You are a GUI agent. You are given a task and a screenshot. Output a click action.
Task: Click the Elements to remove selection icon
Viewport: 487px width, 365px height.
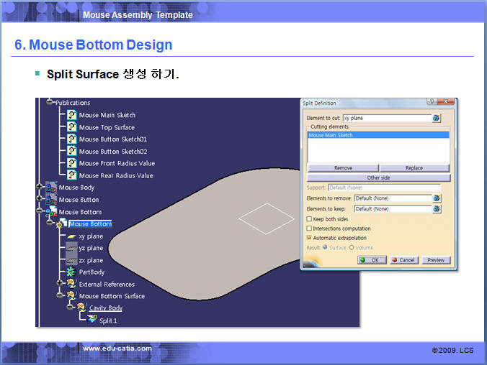tap(436, 198)
